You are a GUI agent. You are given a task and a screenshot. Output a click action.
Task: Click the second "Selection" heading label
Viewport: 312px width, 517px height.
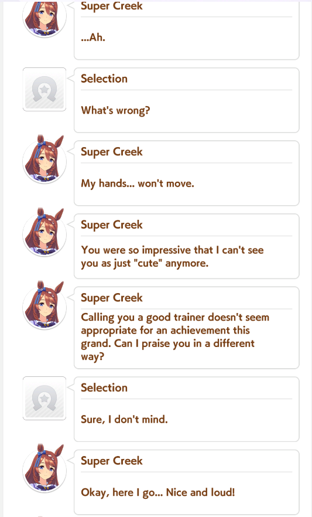[x=104, y=388]
